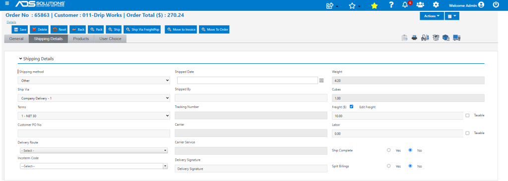The width and height of the screenshot is (508, 181).
Task: Click the Shipped By field
Action: pos(251,98)
